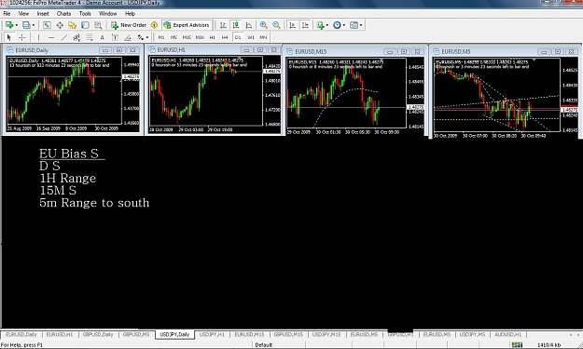Open the Charts menu
The width and height of the screenshot is (583, 349).
pyautogui.click(x=63, y=14)
